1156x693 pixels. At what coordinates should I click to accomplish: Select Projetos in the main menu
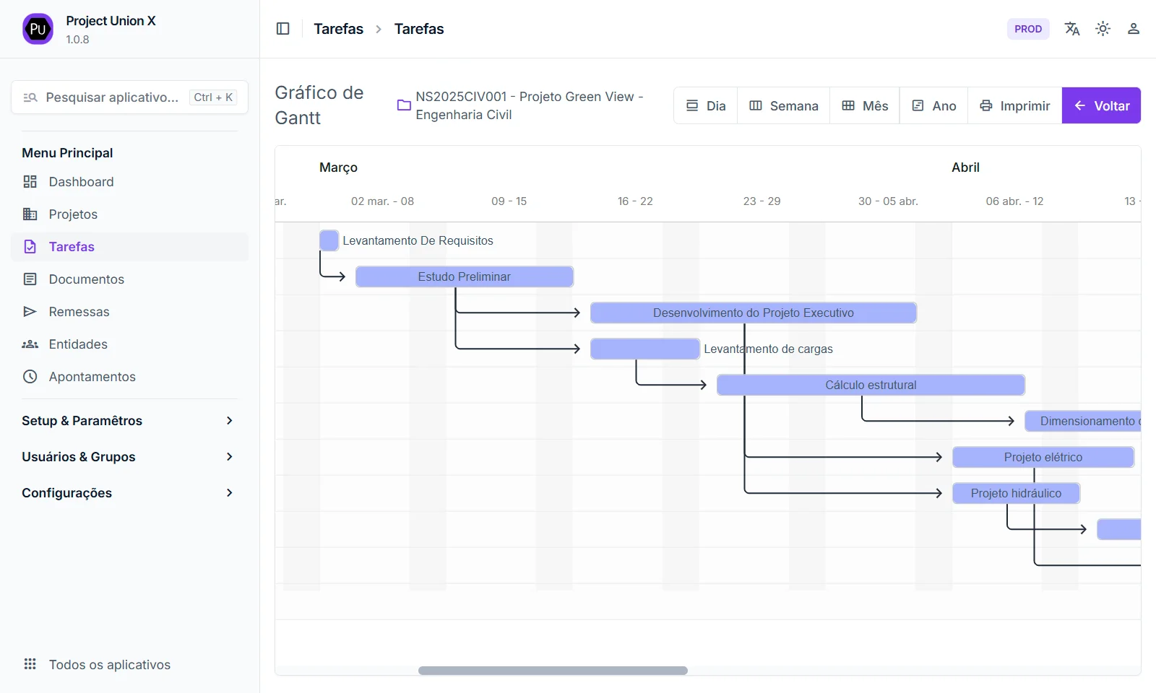[x=73, y=214]
